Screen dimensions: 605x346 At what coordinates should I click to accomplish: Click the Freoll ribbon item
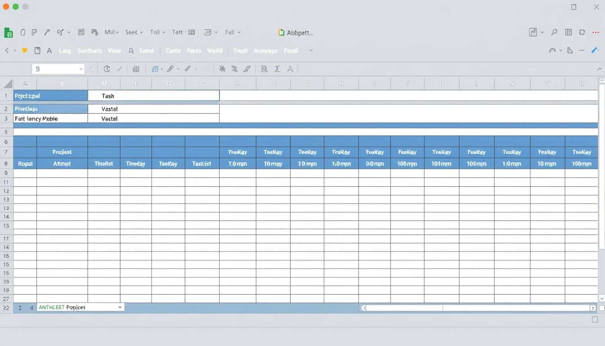(291, 51)
